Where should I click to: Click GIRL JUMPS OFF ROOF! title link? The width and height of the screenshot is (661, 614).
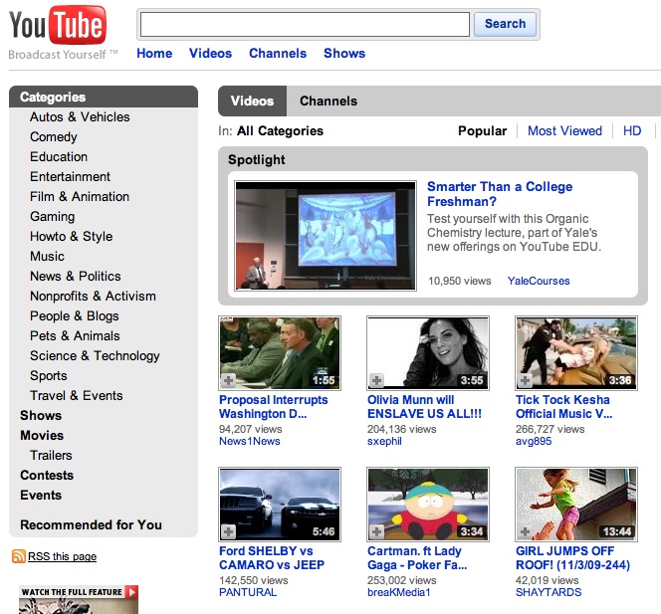[x=572, y=558]
